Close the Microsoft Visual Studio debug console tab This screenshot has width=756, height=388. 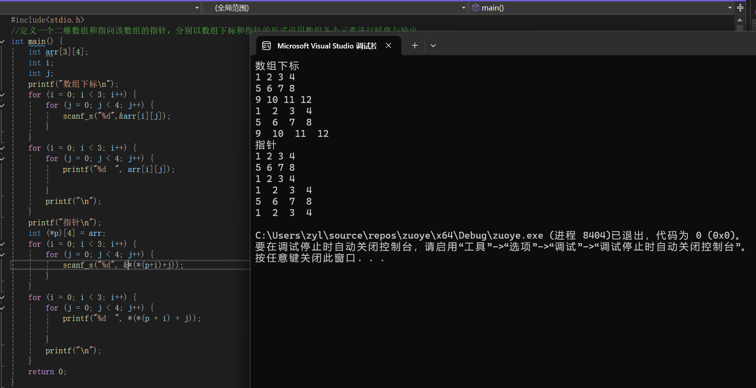[388, 46]
